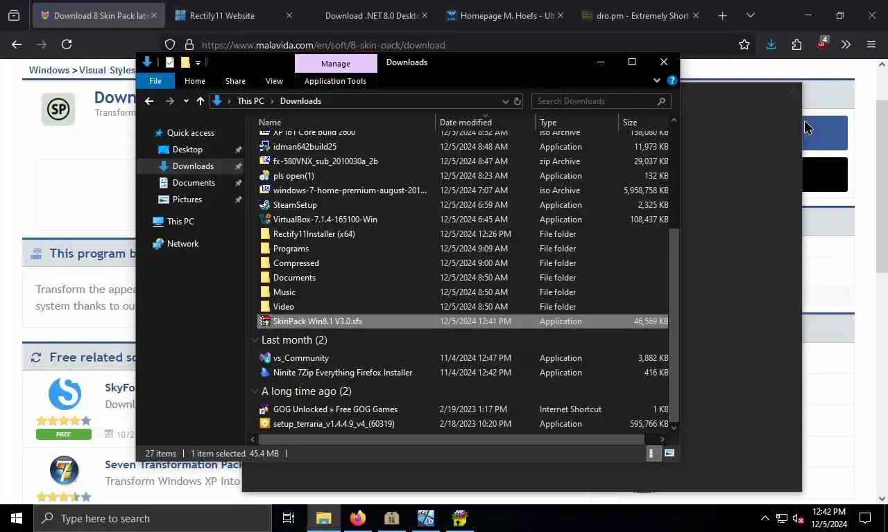This screenshot has height=532, width=888.
Task: Open the Share ribbon tab
Action: point(235,81)
